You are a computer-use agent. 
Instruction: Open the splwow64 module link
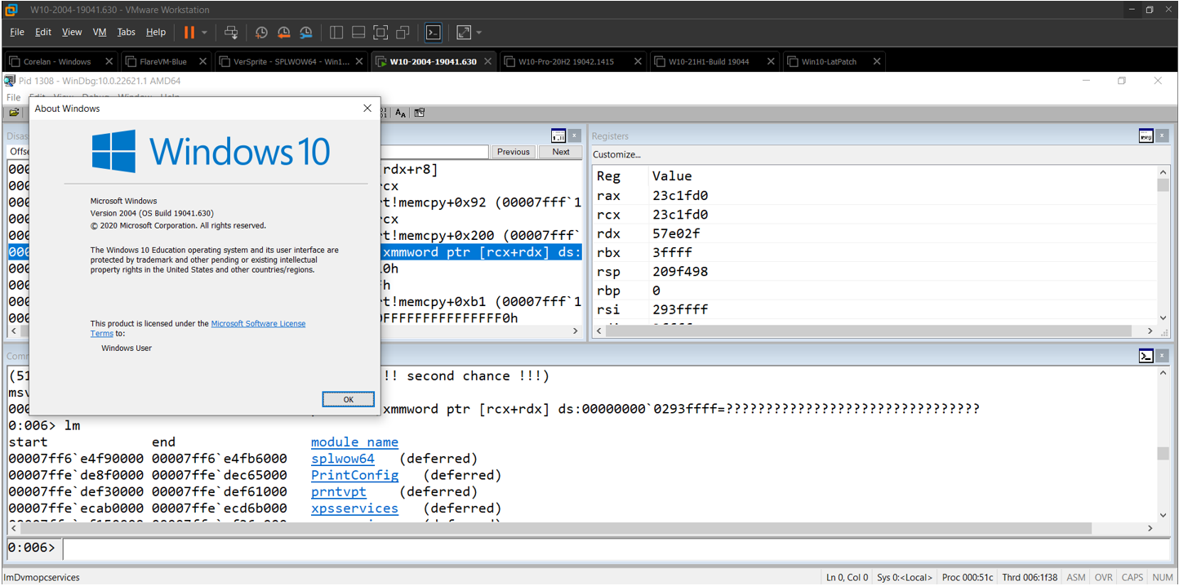pyautogui.click(x=343, y=459)
